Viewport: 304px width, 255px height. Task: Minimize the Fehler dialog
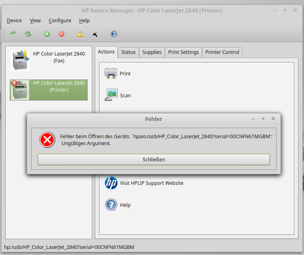(253, 119)
